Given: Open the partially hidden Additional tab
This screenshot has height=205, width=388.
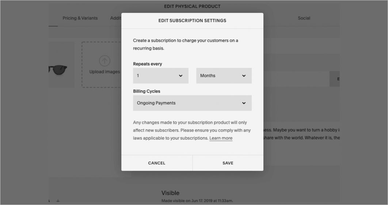Looking at the screenshot, I should coord(115,18).
